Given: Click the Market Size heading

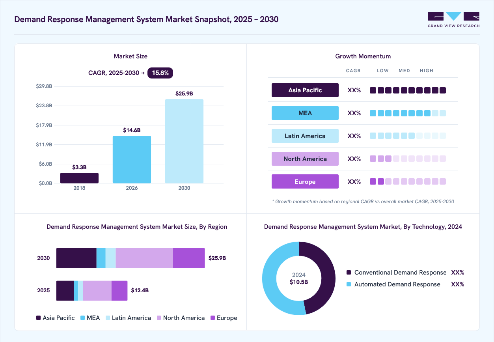Looking at the screenshot, I should (130, 56).
